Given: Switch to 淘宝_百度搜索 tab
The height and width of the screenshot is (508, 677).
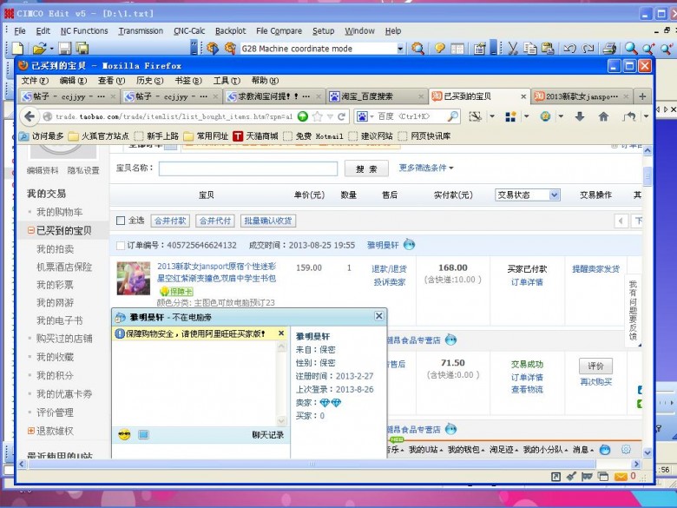Looking at the screenshot, I should 377,96.
